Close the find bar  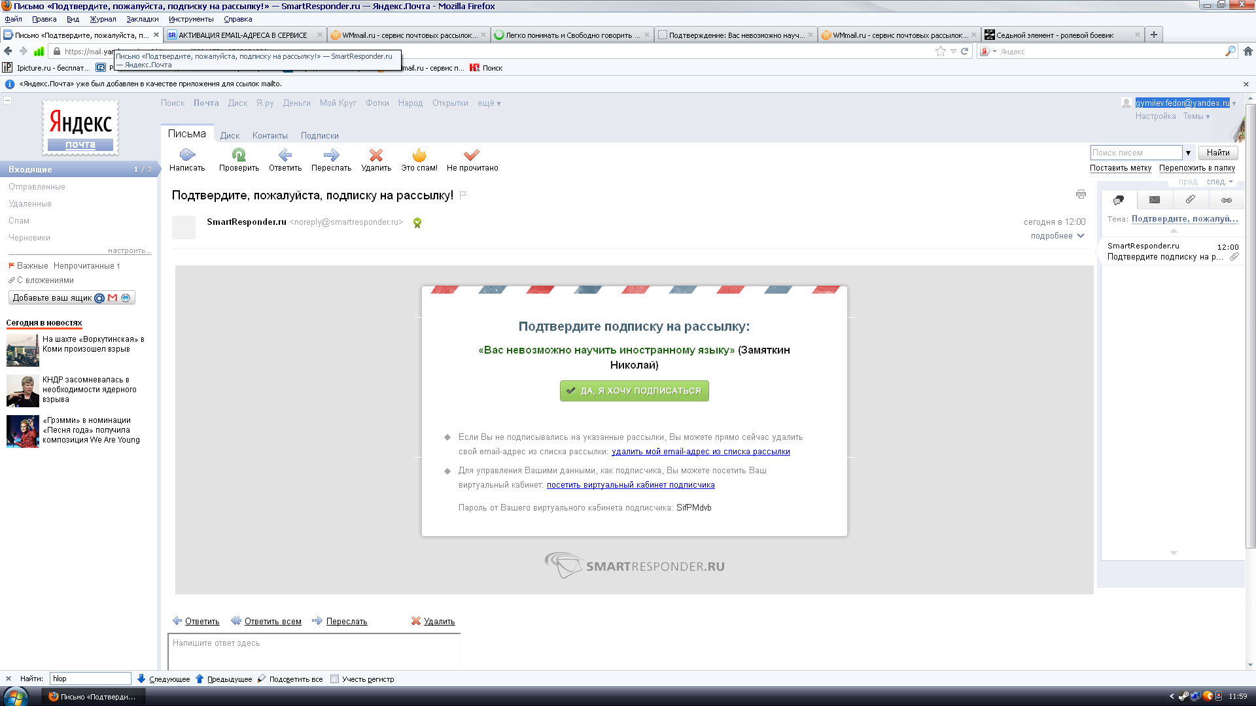[x=9, y=679]
